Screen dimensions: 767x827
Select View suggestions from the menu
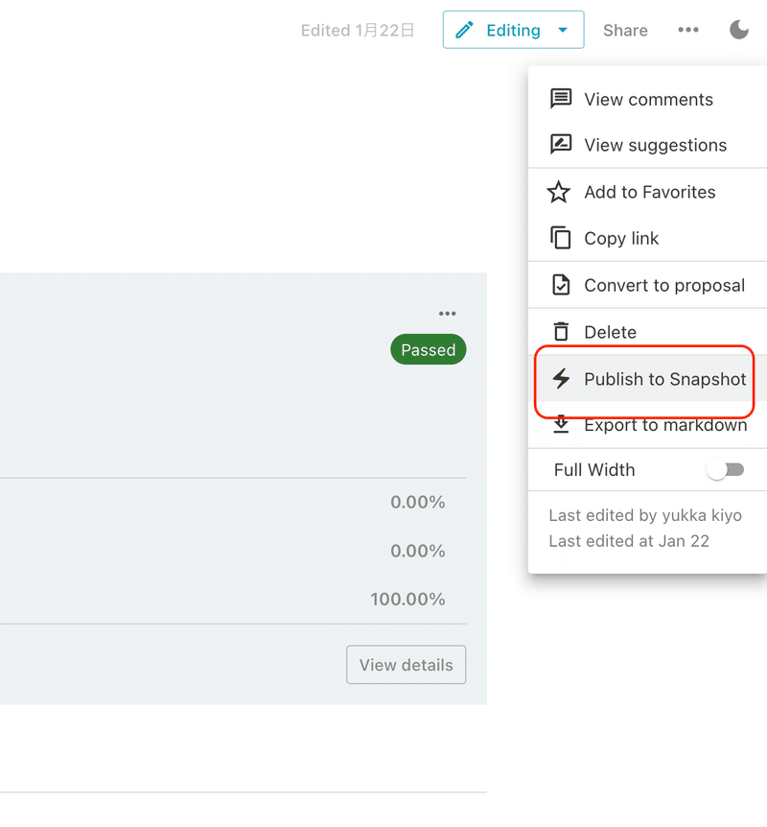coord(647,145)
